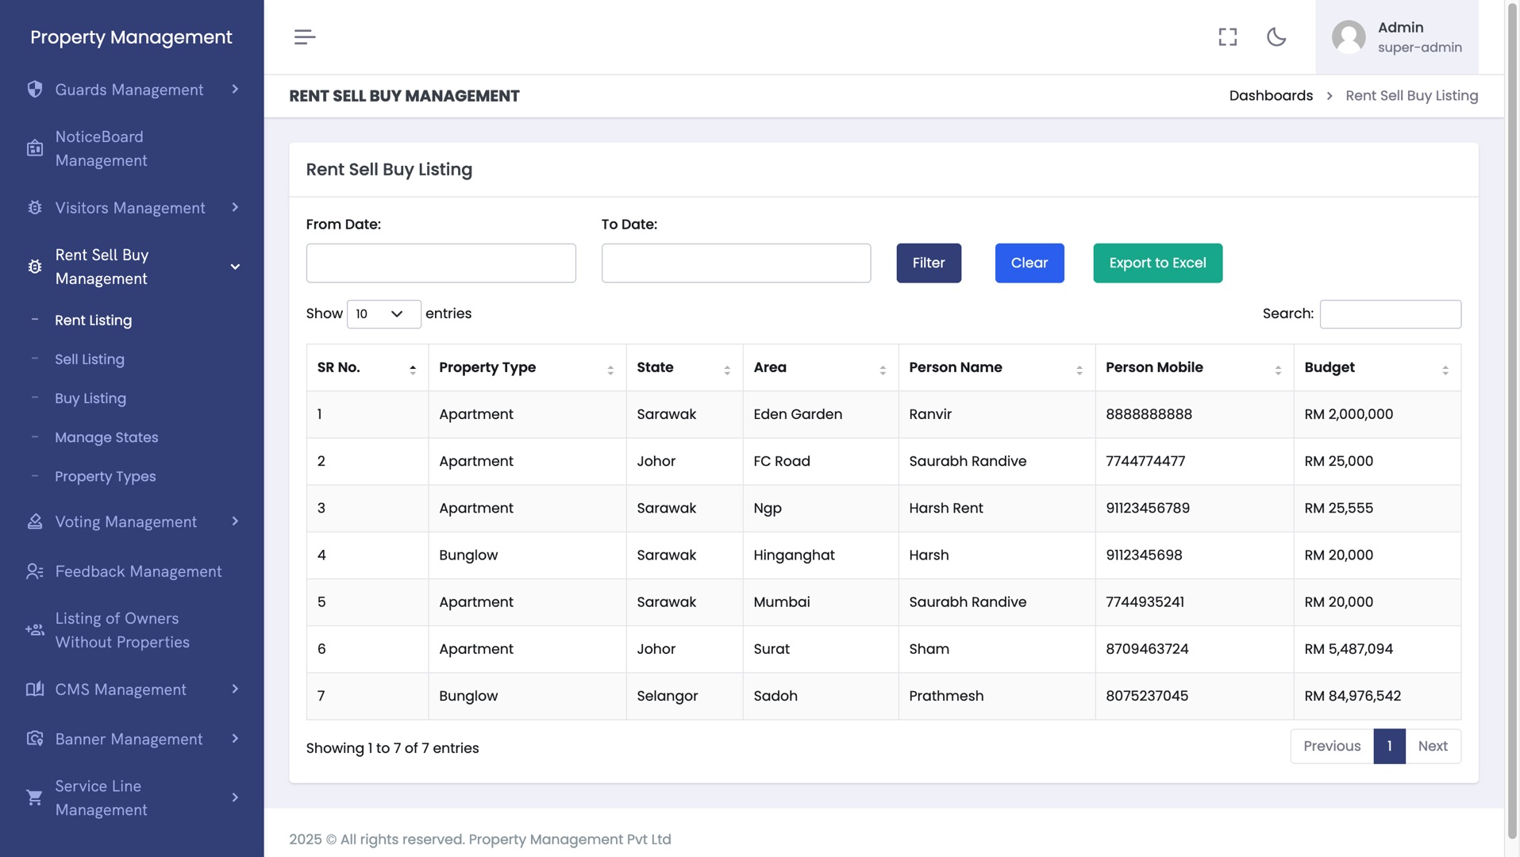This screenshot has width=1520, height=857.
Task: Click the hamburger menu toggle icon
Action: (305, 37)
